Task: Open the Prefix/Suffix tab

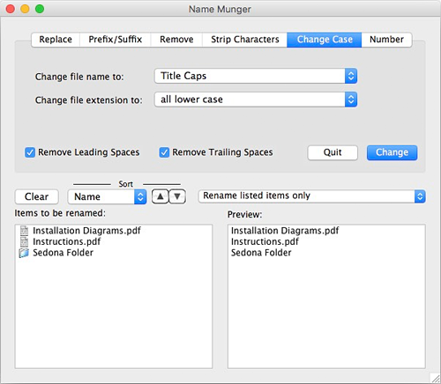Action: click(116, 40)
